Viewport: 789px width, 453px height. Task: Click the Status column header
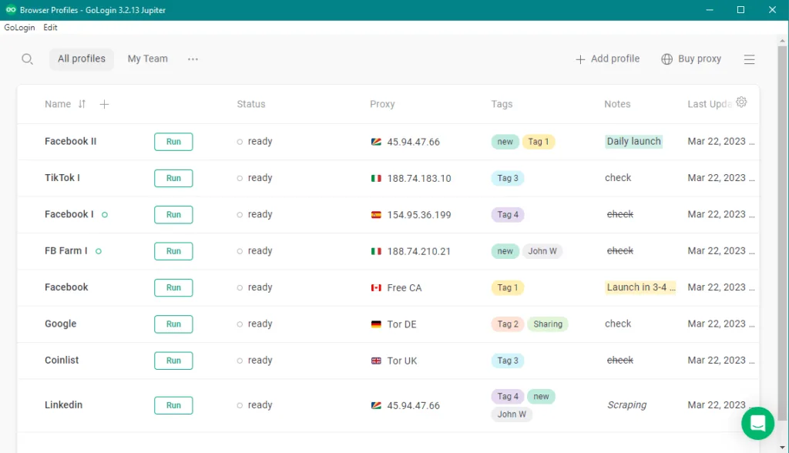pos(251,104)
